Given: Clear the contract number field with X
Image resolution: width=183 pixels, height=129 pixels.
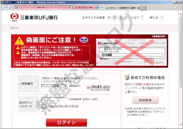Looking at the screenshot, I should pos(66,86).
